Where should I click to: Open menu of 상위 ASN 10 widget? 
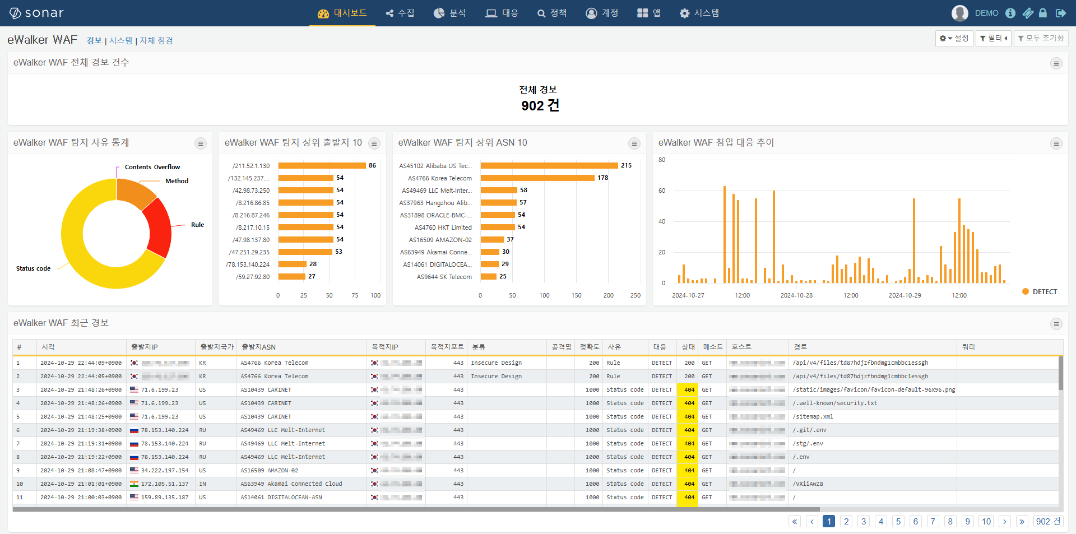point(634,143)
